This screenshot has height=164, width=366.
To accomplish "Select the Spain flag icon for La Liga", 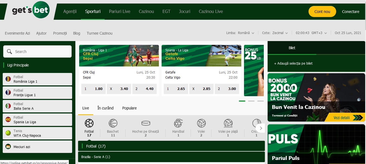I will pyautogui.click(x=8, y=120).
